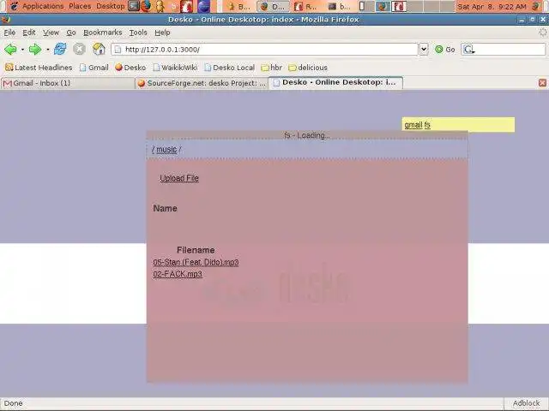549x411 pixels.
Task: Click the Upload File link
Action: tap(179, 178)
